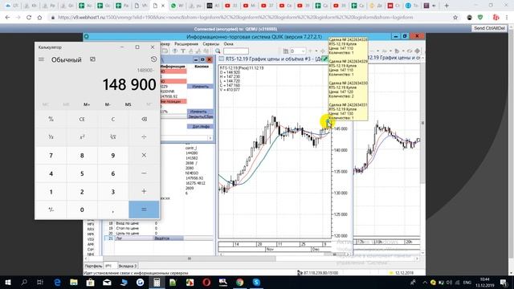This screenshot has height=289, width=514.
Task: Click the CE key in Calculator
Action: [82, 120]
